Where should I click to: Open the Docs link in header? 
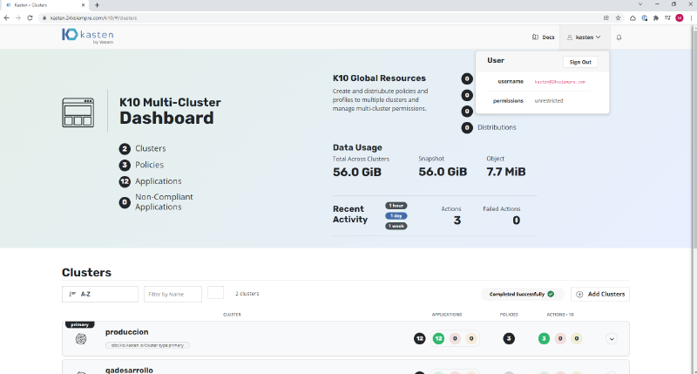click(543, 37)
